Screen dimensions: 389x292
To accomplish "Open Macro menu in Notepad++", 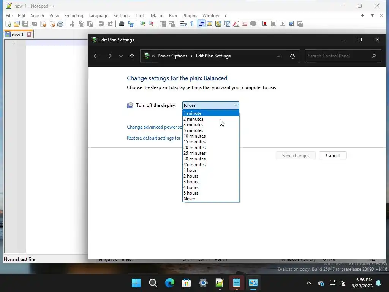I will [x=157, y=15].
